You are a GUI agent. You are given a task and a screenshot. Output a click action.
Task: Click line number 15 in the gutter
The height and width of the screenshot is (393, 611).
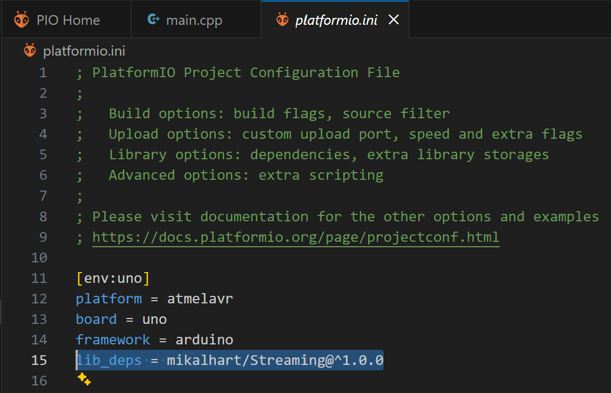click(x=39, y=360)
